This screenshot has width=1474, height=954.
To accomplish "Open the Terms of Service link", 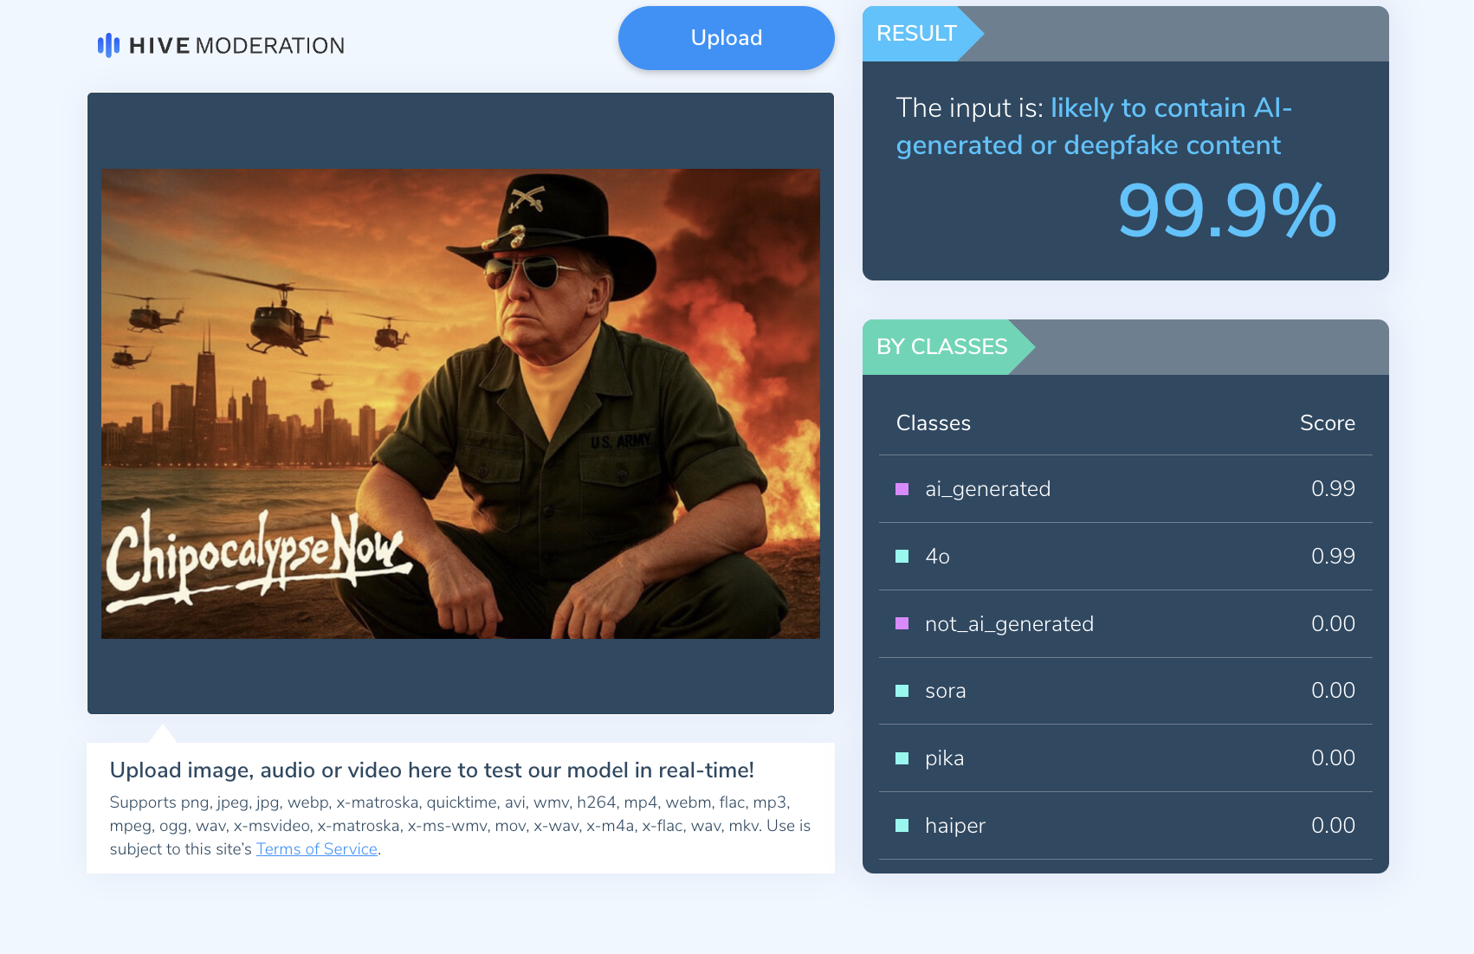I will (317, 849).
